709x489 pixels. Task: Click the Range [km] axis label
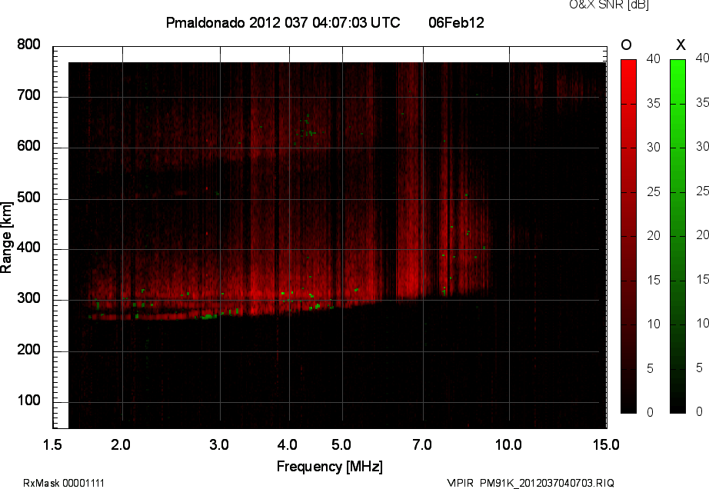[7, 236]
